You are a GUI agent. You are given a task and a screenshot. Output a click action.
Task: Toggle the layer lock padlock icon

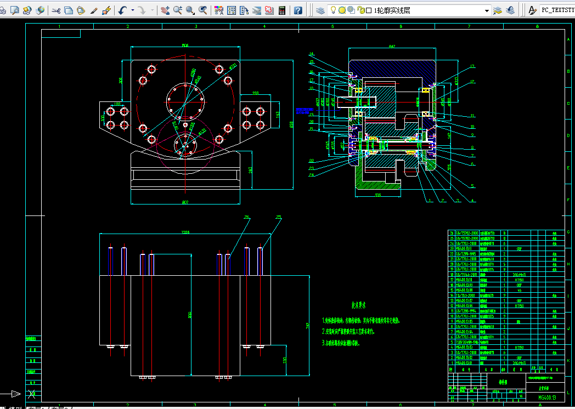tap(360, 10)
